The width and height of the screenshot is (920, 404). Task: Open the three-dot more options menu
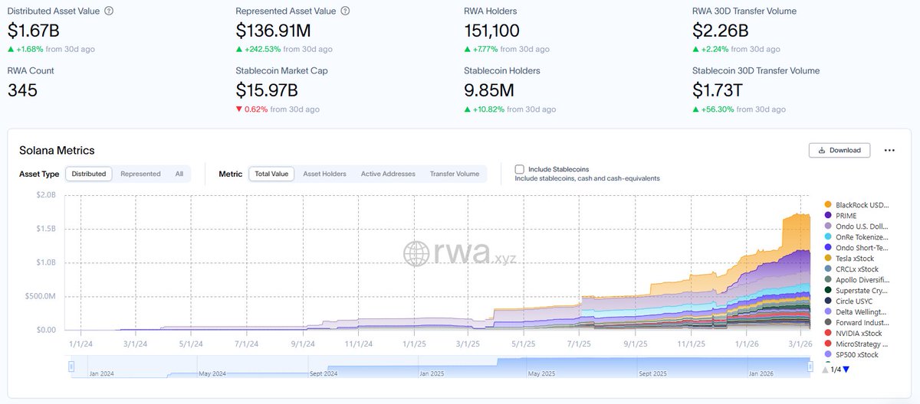click(x=889, y=150)
